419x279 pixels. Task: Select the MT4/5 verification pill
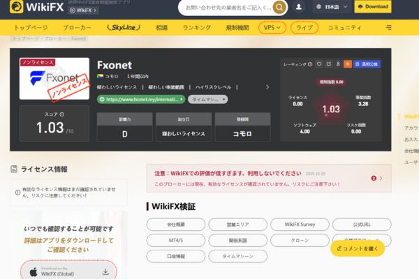coord(176,240)
